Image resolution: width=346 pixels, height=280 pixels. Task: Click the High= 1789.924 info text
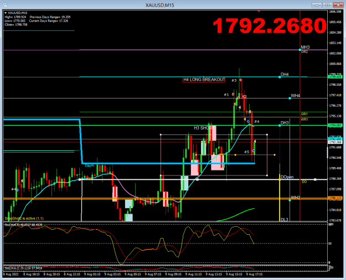pos(16,17)
